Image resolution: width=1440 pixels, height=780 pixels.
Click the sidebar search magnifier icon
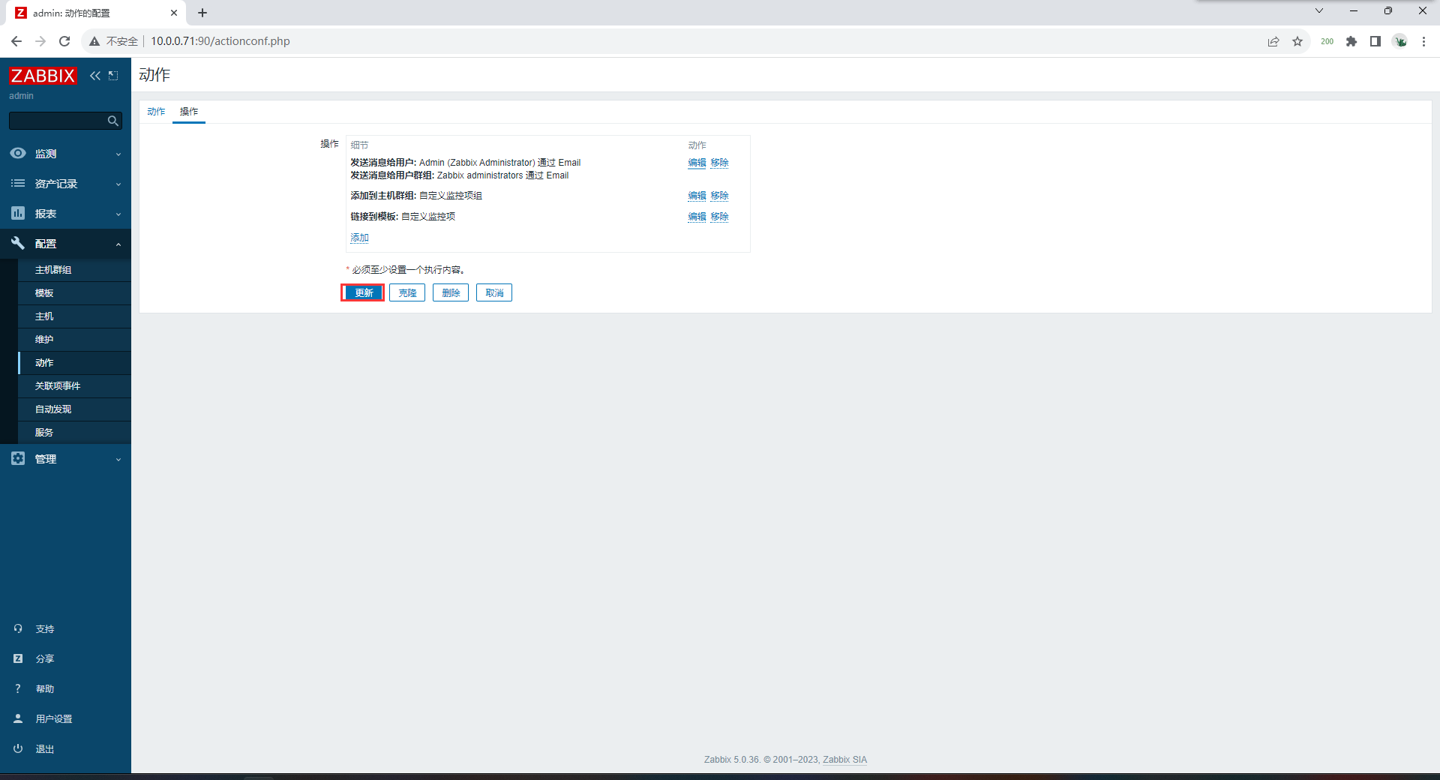pos(112,121)
